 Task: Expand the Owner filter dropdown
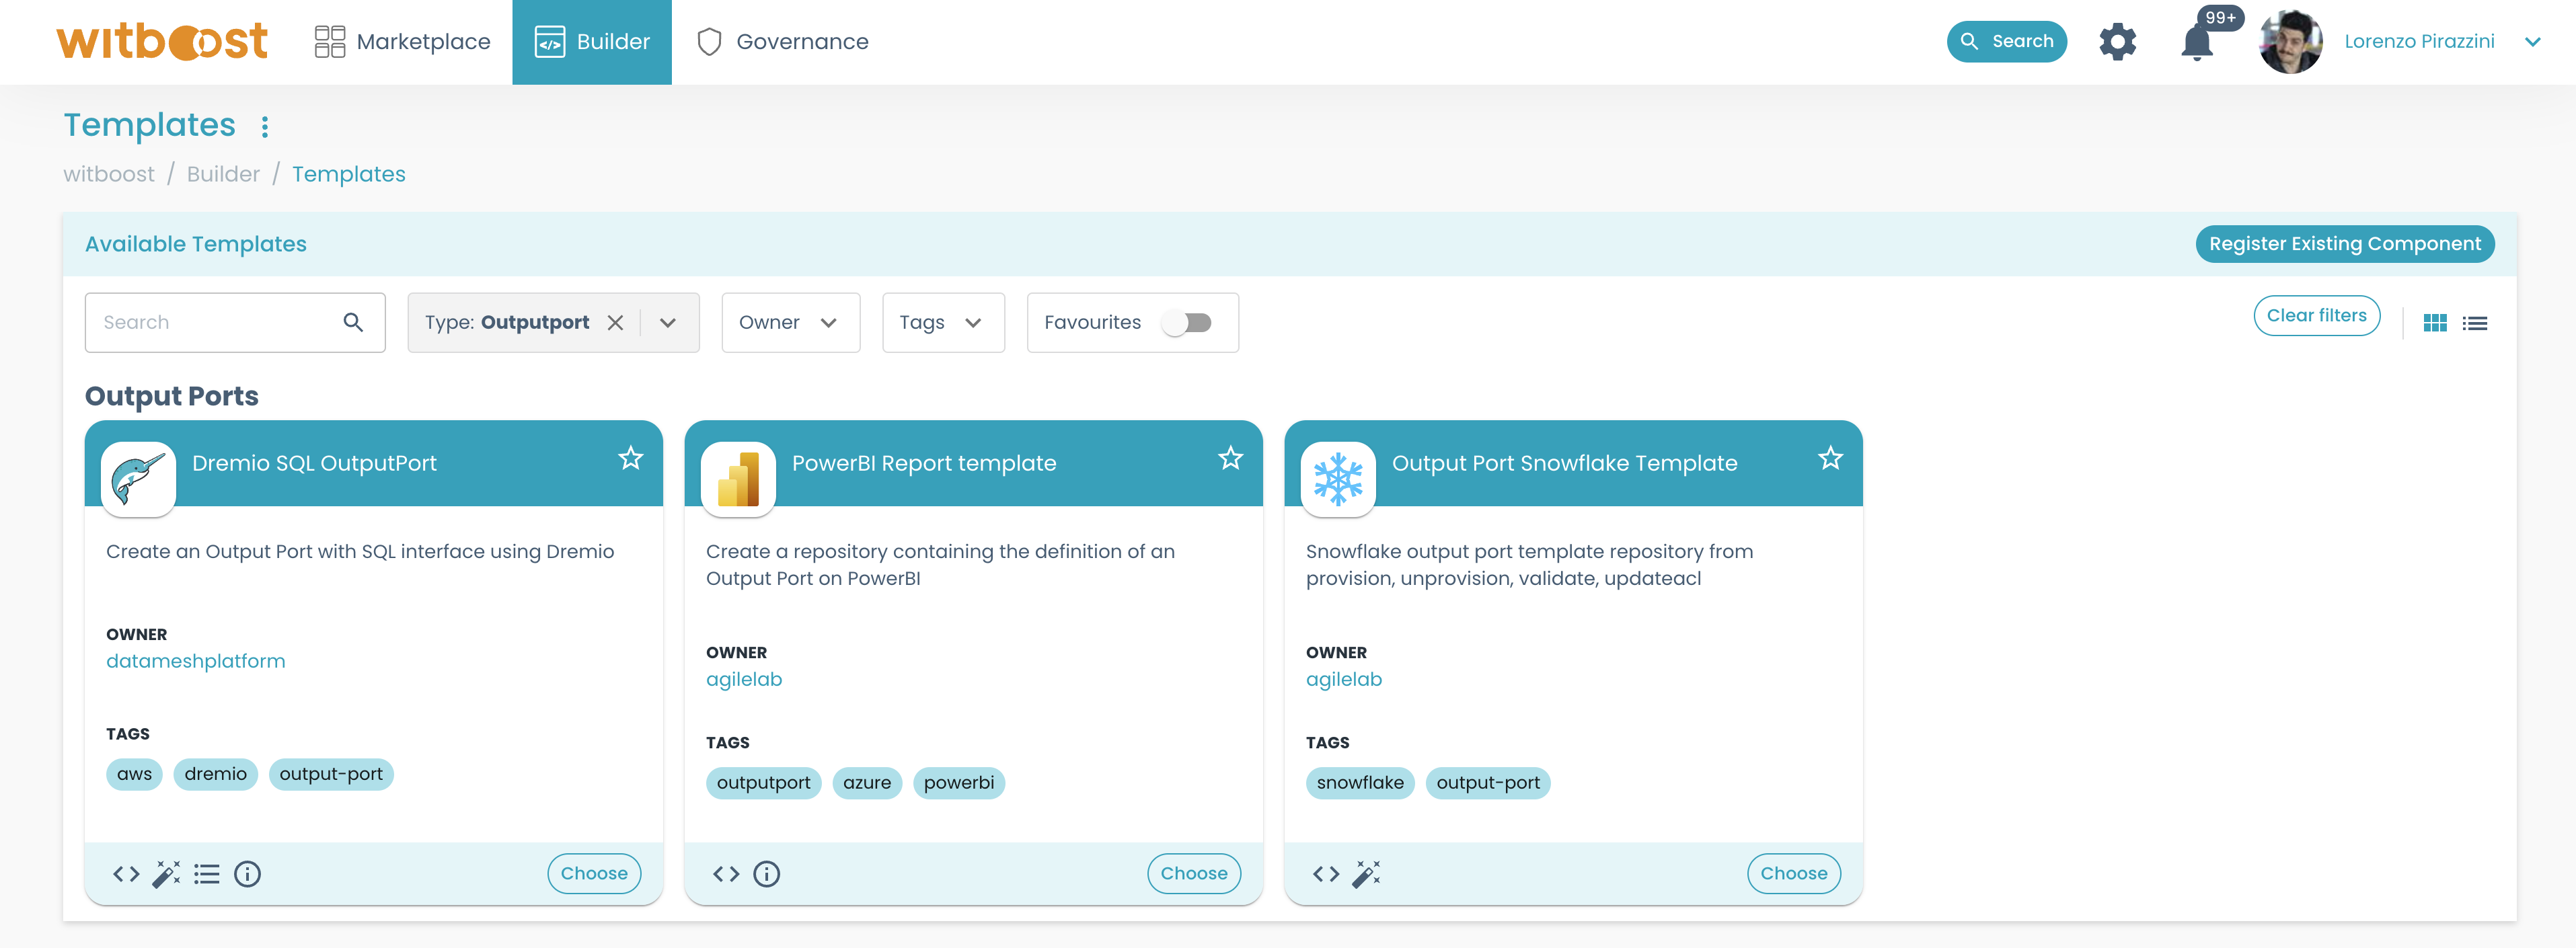(789, 322)
